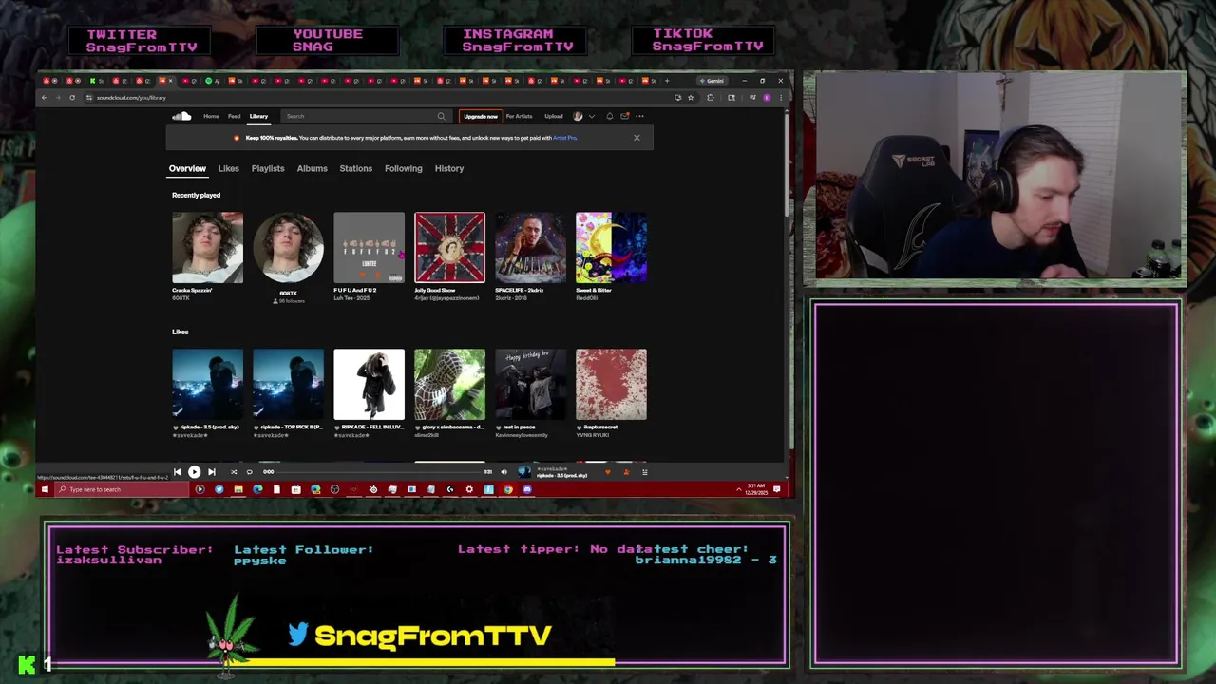The width and height of the screenshot is (1216, 684).
Task: Follow the Artist Pro link in the banner
Action: click(x=564, y=138)
